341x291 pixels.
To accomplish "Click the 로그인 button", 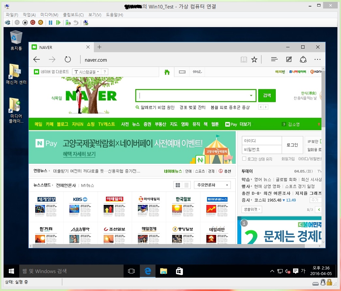I will pos(292,145).
